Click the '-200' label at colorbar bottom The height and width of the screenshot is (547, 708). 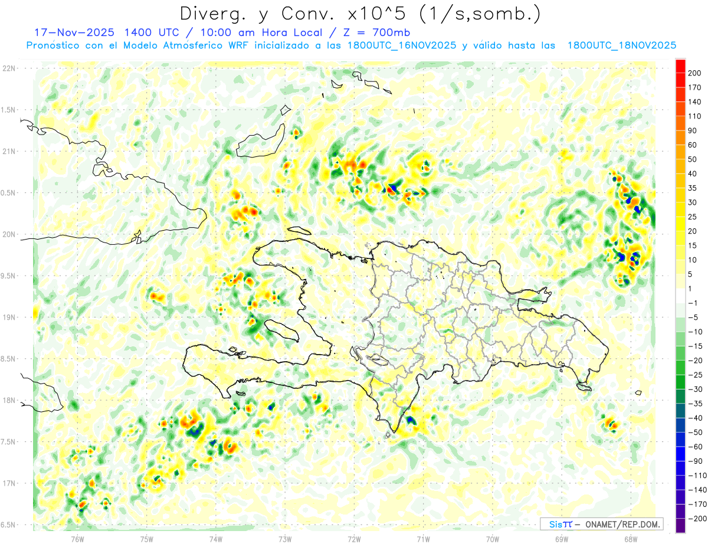(x=697, y=518)
